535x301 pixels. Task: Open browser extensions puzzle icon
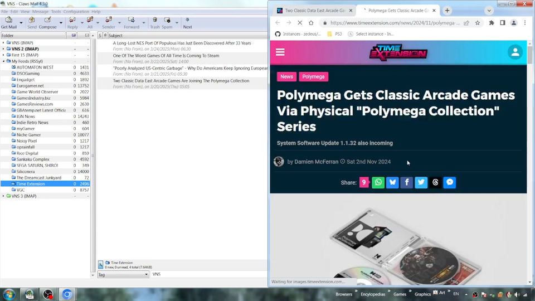tap(492, 23)
